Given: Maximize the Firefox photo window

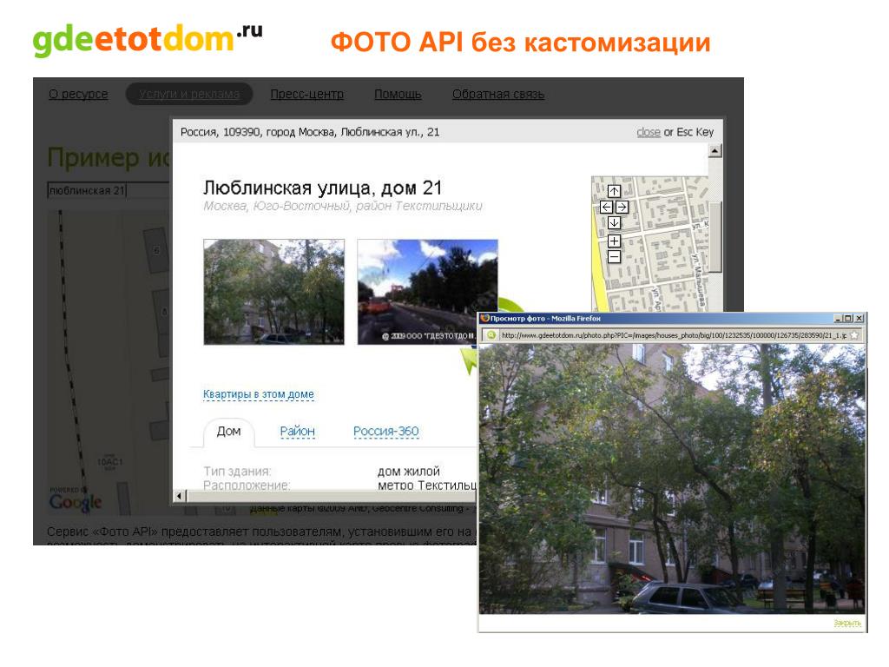Looking at the screenshot, I should click(x=847, y=319).
